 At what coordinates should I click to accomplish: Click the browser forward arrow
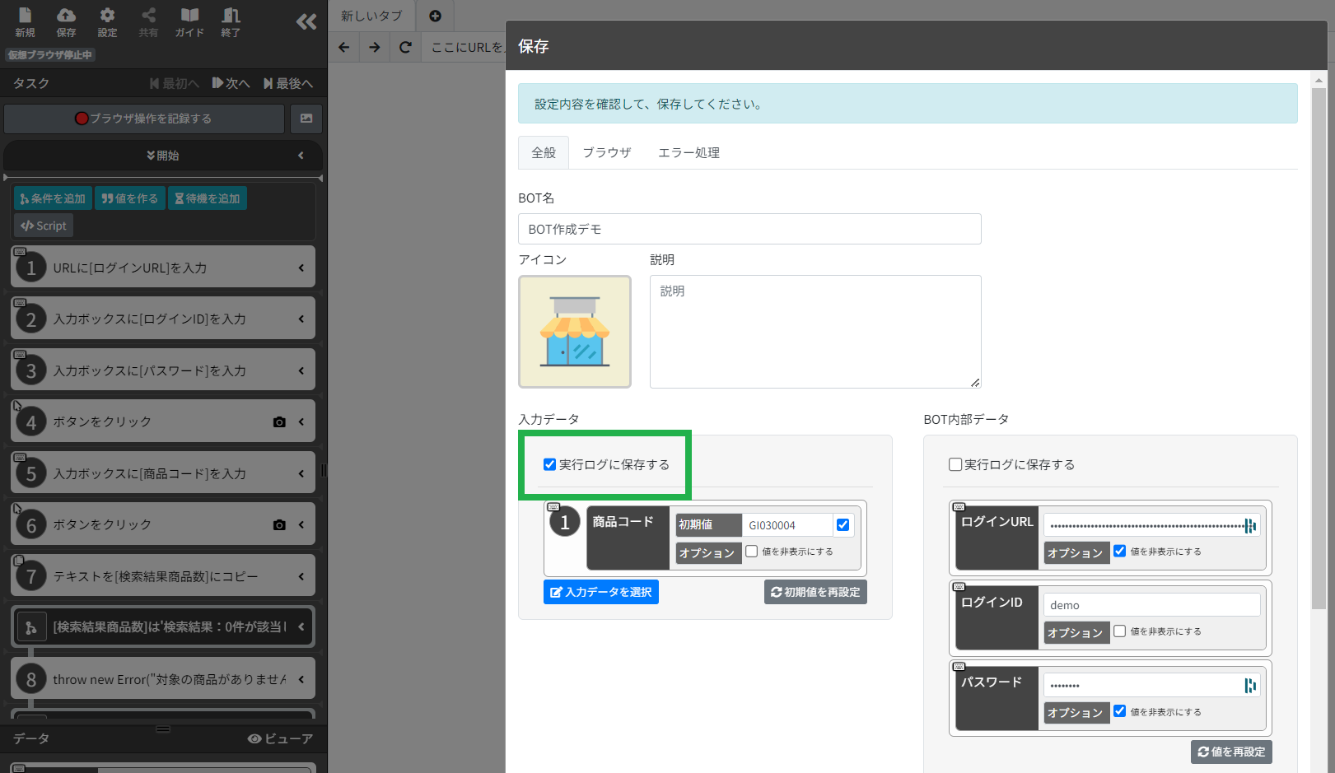coord(375,47)
